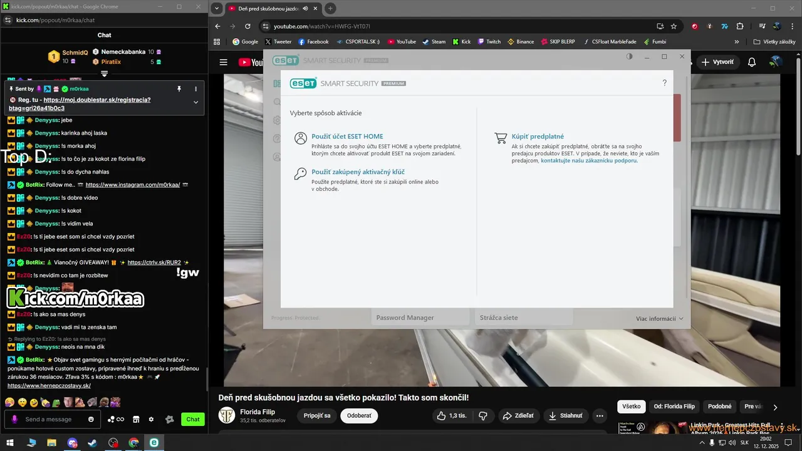Click the shopping cart icon
Screen dimensions: 802x451
coord(501,138)
